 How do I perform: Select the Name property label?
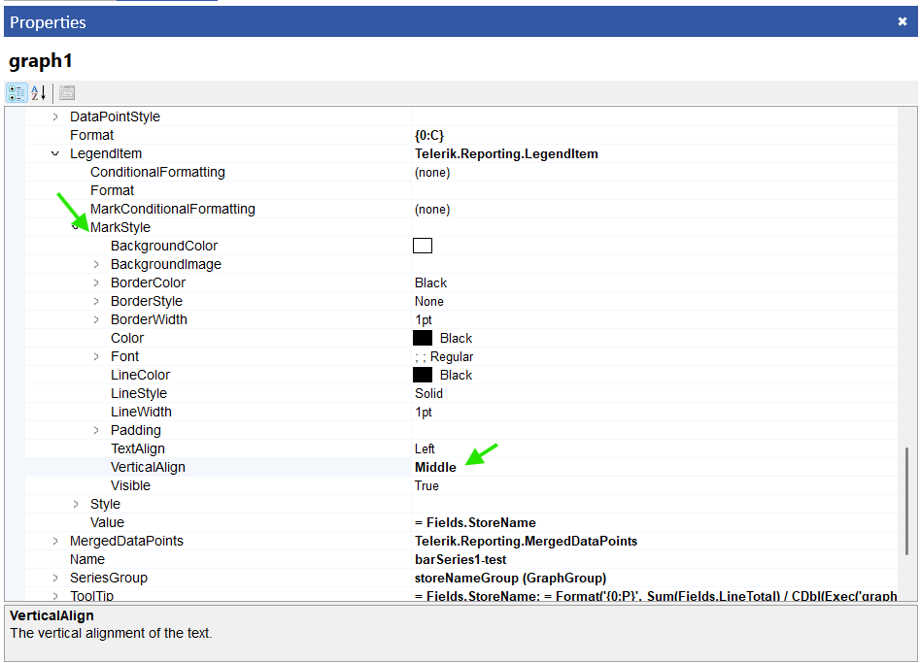tap(87, 560)
